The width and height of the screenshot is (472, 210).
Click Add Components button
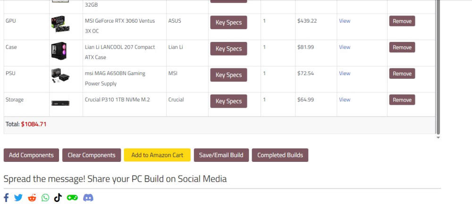point(32,155)
